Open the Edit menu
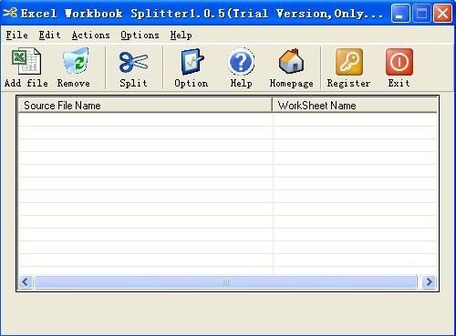456x336 pixels. [x=49, y=35]
